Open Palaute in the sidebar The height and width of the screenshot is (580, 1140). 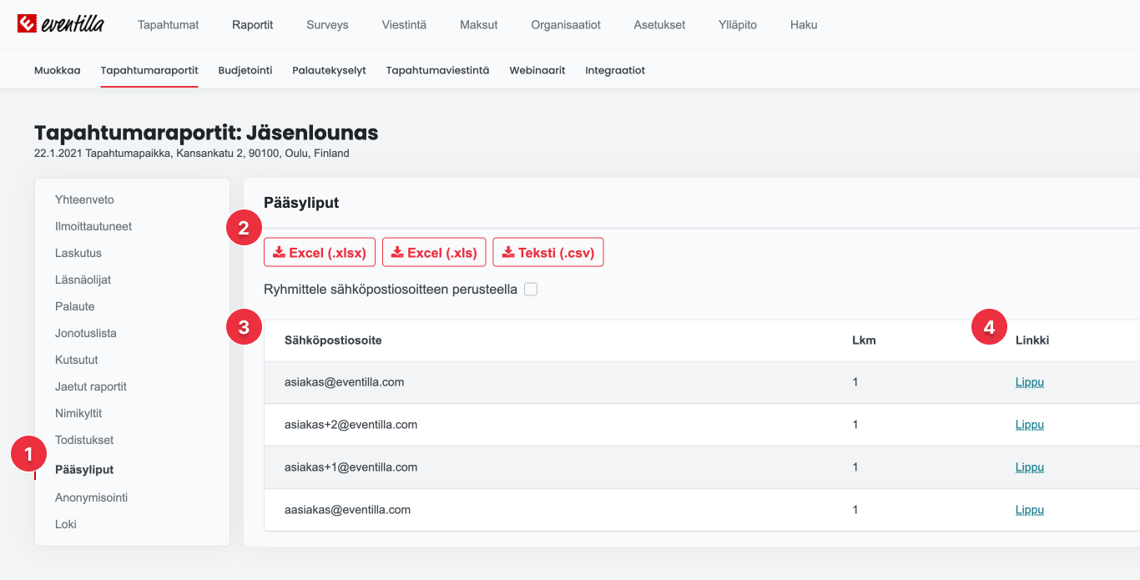coord(75,306)
